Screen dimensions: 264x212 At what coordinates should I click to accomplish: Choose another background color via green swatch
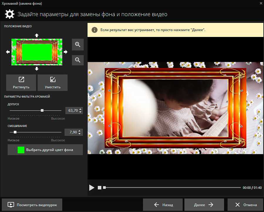click(x=21, y=150)
